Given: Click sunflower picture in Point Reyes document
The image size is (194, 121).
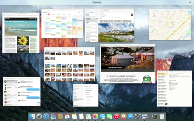Looking at the screenshot, I should [23, 41].
